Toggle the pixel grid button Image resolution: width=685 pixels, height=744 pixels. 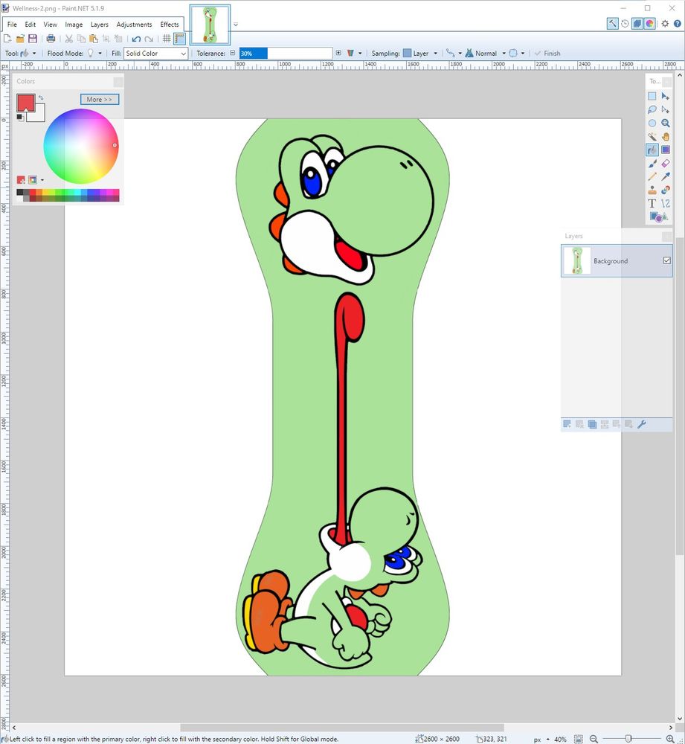pyautogui.click(x=167, y=39)
